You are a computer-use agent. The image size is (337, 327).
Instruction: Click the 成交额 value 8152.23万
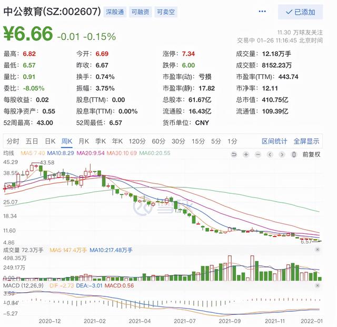[x=277, y=65]
